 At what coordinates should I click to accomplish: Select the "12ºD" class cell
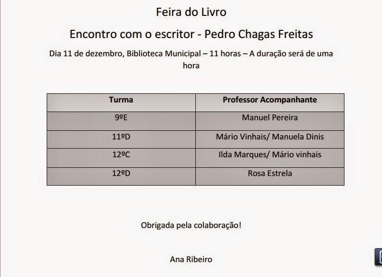click(x=121, y=176)
